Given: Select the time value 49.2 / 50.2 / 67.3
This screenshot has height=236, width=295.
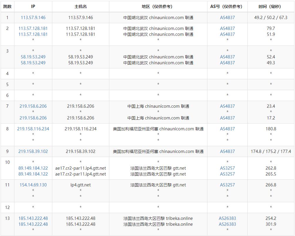Looking at the screenshot, I should point(271,18).
